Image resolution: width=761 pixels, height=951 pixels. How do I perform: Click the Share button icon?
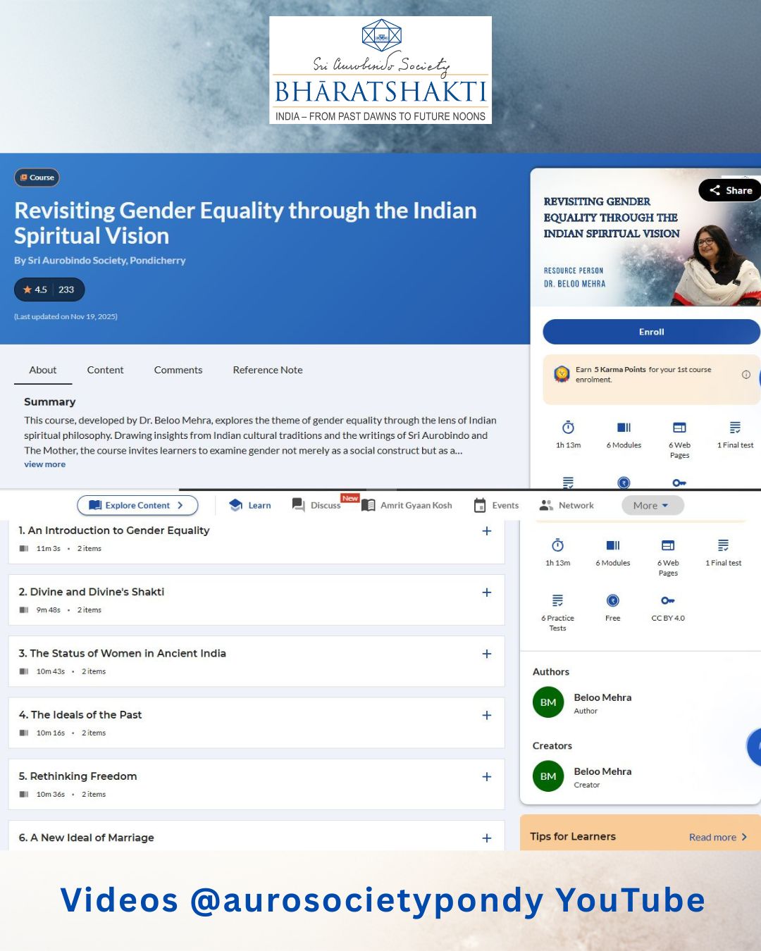(715, 190)
